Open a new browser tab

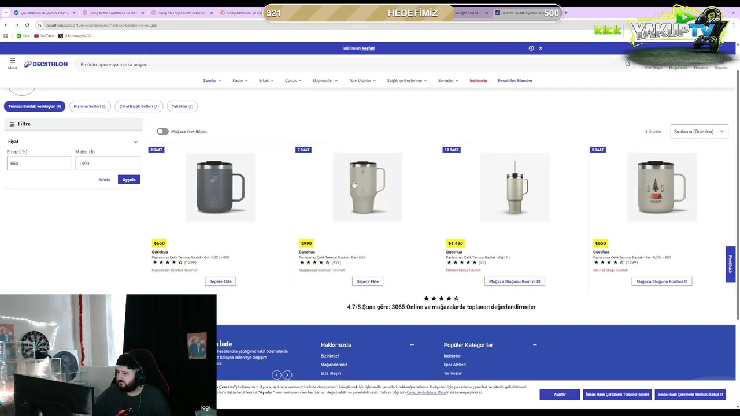[x=565, y=13]
